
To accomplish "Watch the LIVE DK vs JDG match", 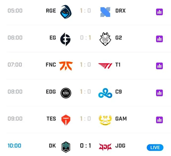I will [x=155, y=147].
